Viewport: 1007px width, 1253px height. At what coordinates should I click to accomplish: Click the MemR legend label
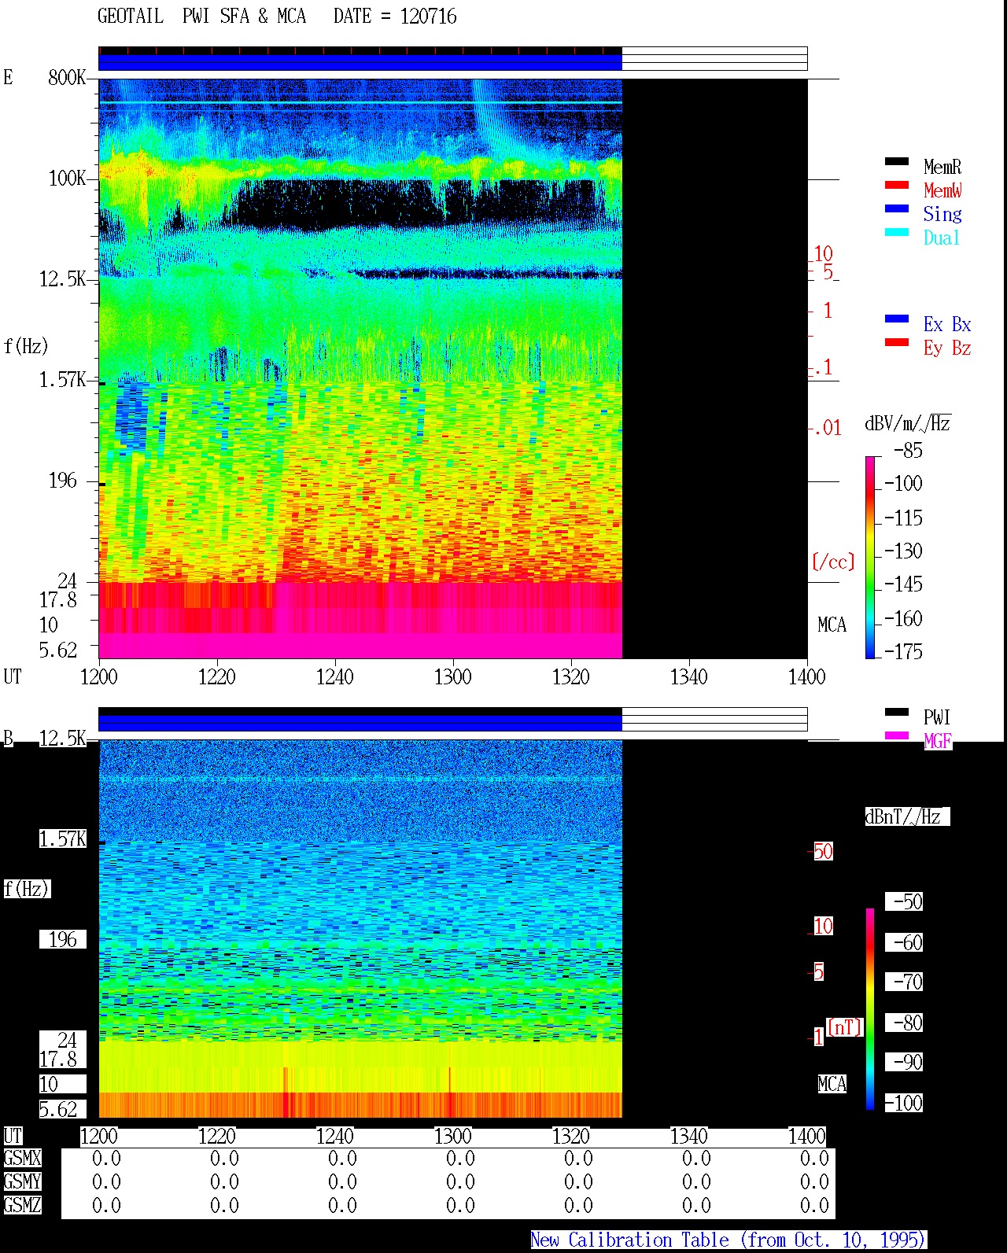[x=942, y=167]
